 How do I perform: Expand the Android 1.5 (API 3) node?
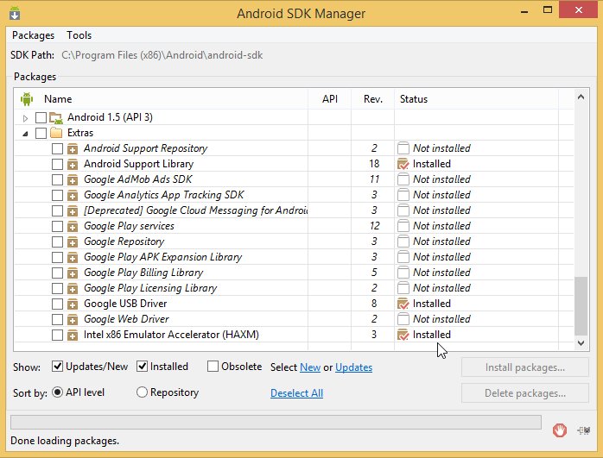(x=25, y=118)
